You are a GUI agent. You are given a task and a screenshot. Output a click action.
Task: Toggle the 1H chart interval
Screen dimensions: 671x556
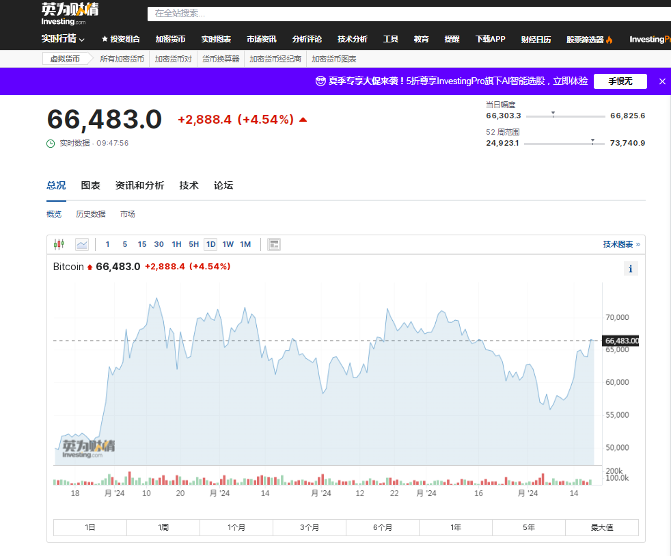176,244
